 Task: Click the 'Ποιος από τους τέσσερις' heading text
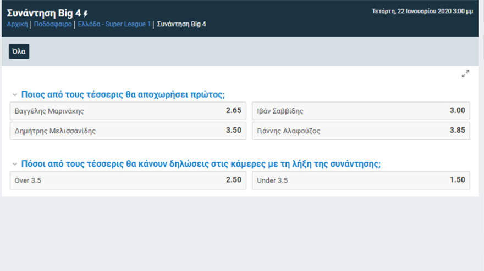click(123, 94)
